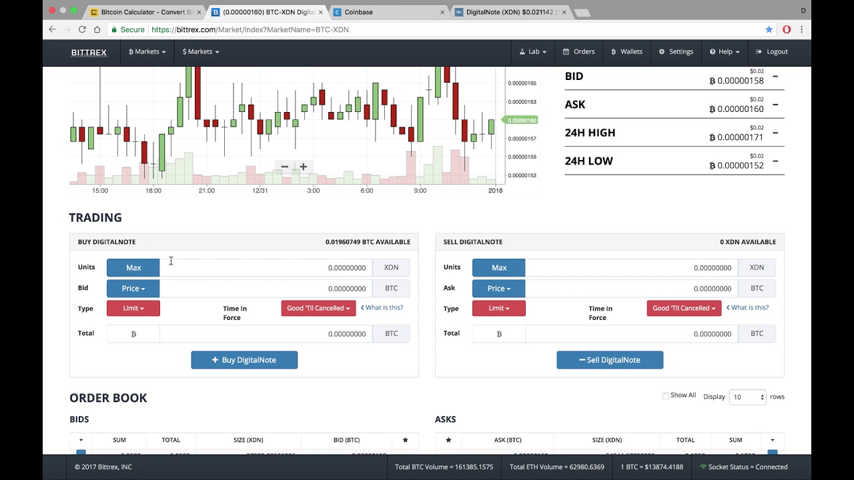Enable the Show All checkbox
The width and height of the screenshot is (854, 480).
[665, 396]
